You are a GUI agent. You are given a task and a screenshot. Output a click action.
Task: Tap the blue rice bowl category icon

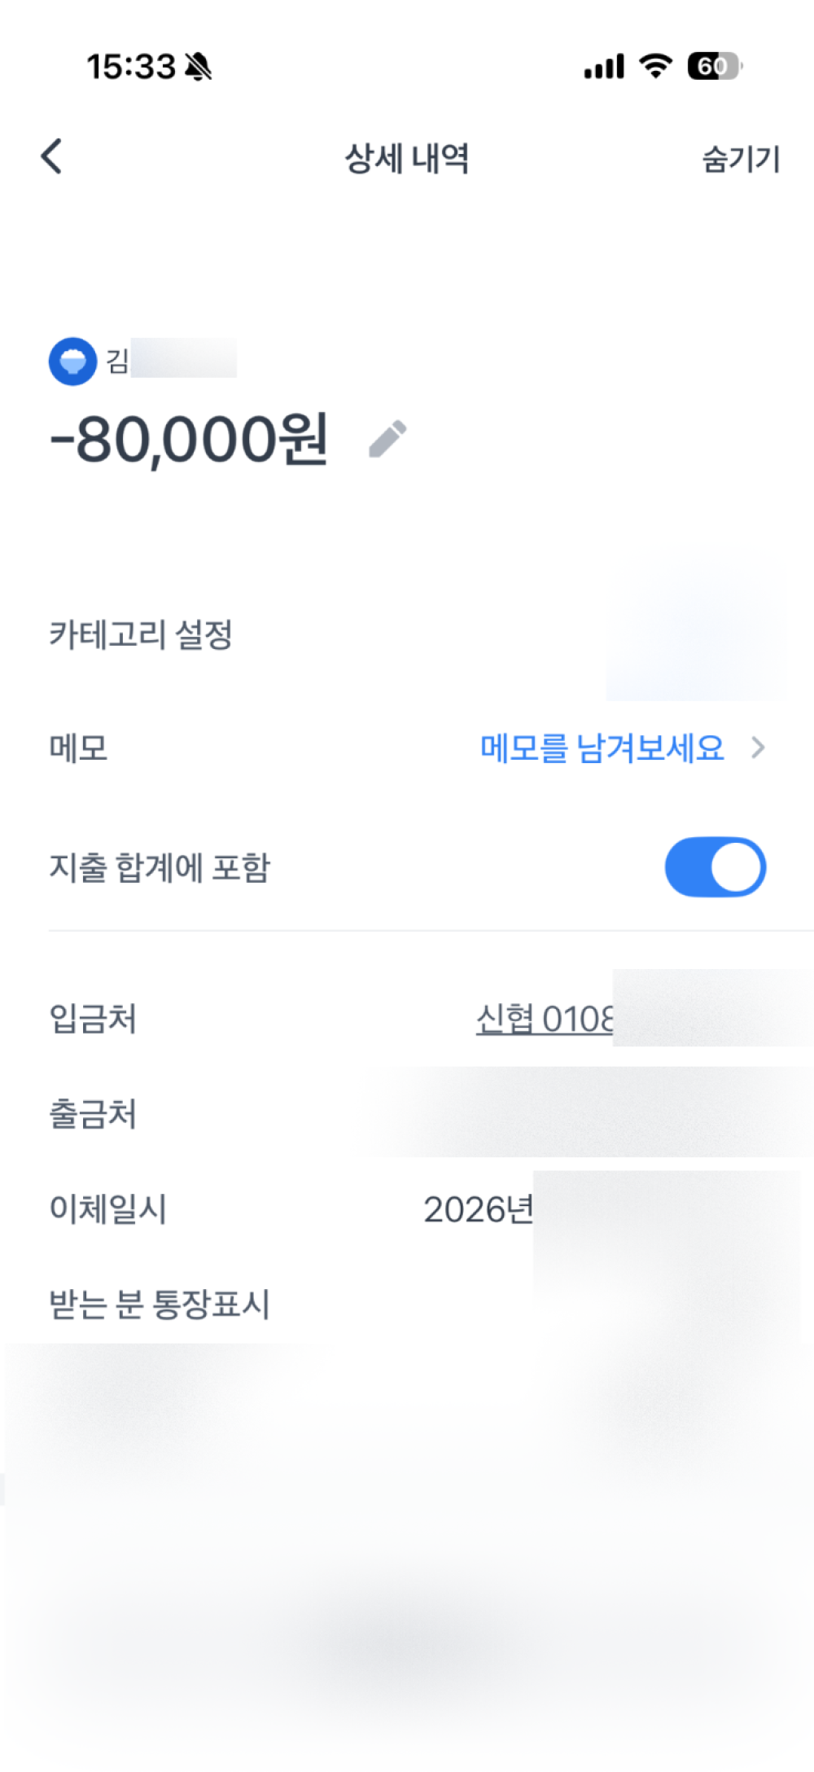(x=72, y=361)
